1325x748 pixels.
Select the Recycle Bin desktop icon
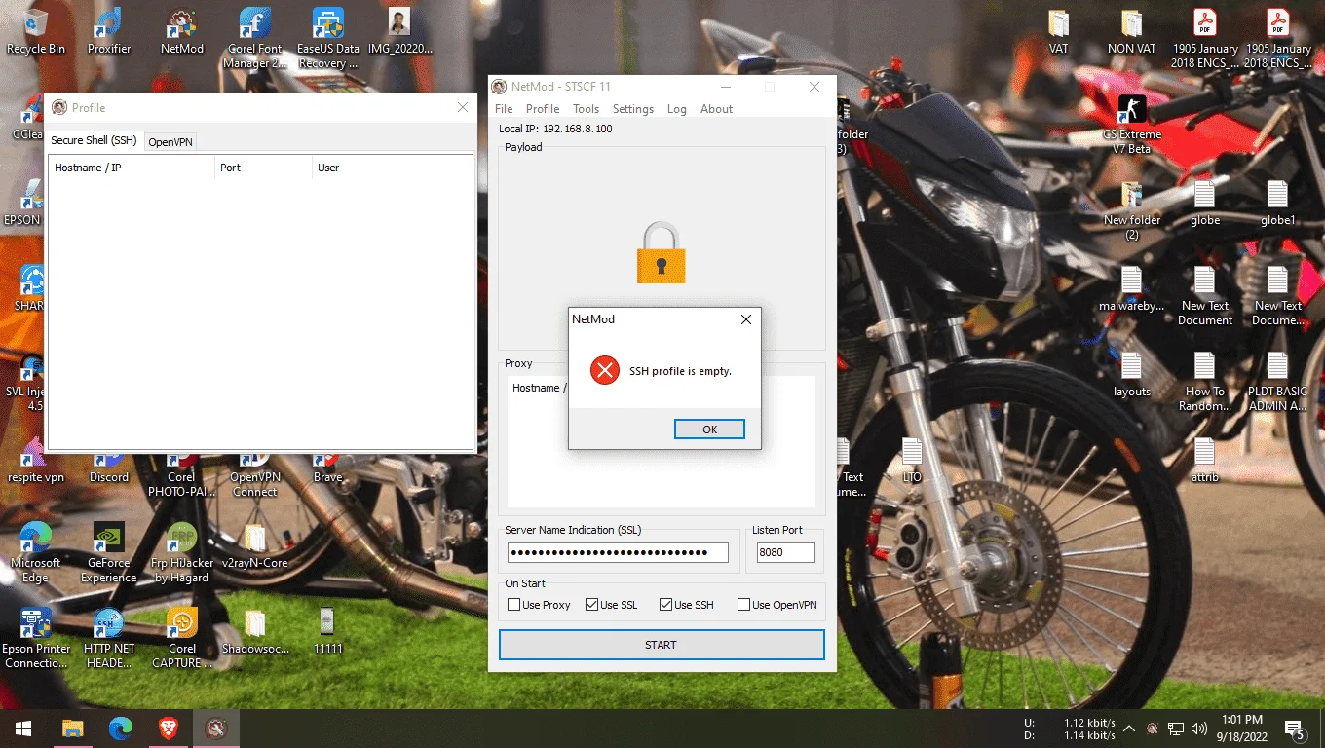(x=36, y=31)
